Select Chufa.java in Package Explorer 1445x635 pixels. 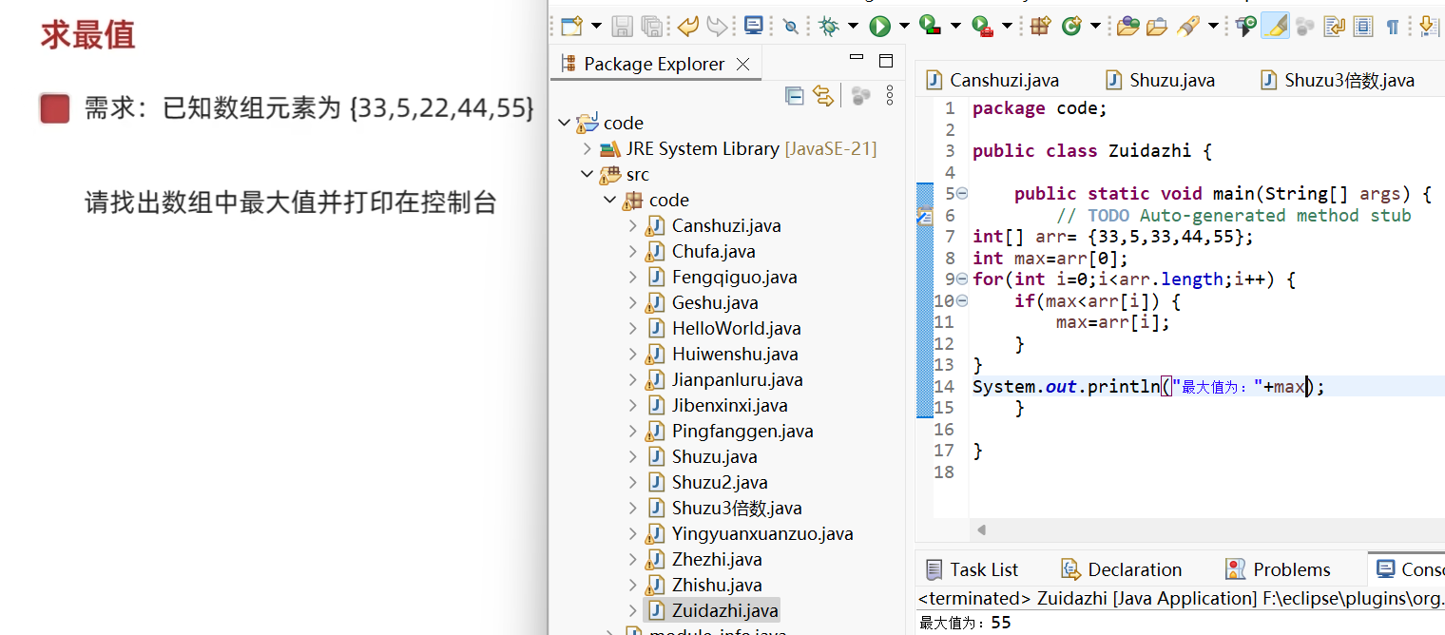(713, 251)
